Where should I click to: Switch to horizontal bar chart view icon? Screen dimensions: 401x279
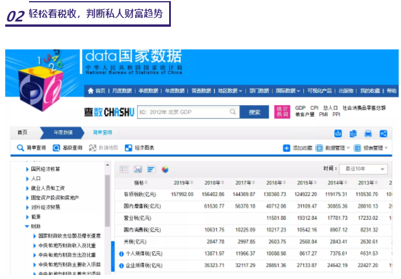point(152,169)
